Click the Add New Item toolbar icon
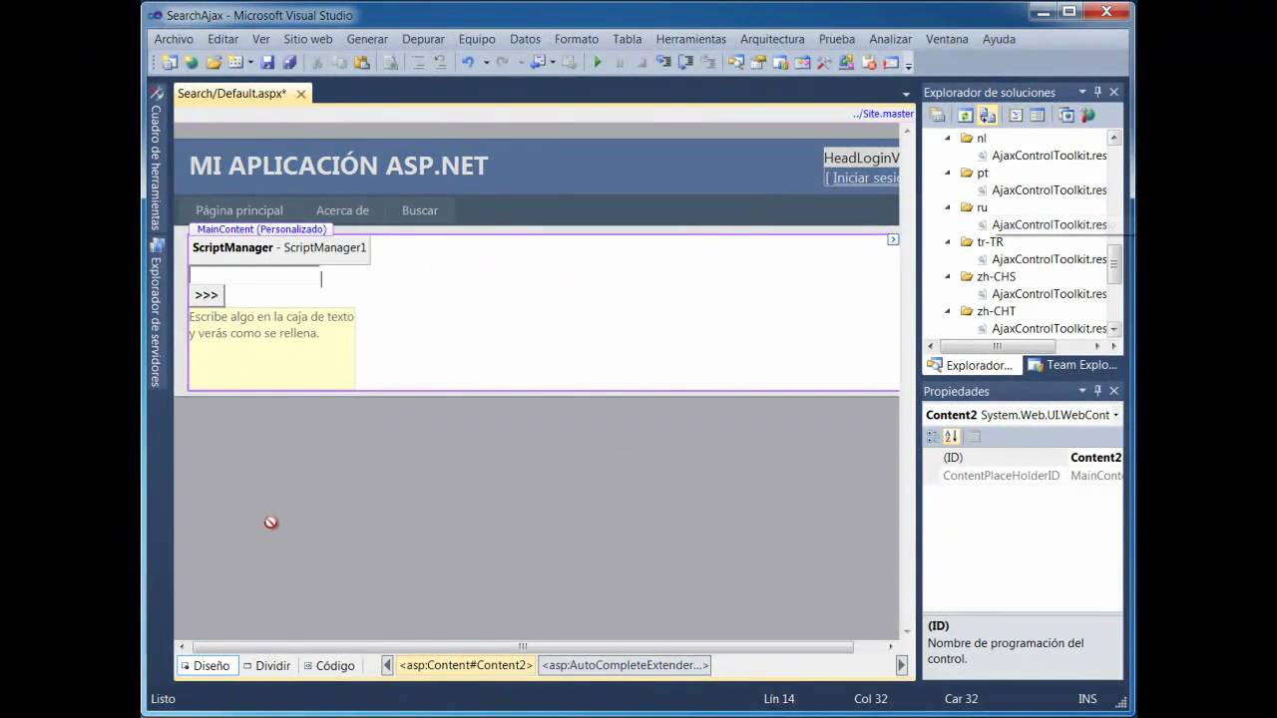This screenshot has height=718, width=1277. 235,62
